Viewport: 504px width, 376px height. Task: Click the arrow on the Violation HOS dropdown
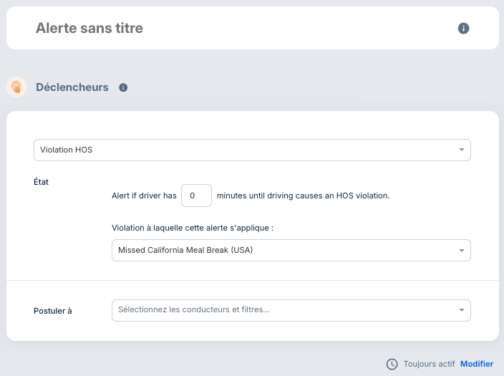tap(461, 150)
